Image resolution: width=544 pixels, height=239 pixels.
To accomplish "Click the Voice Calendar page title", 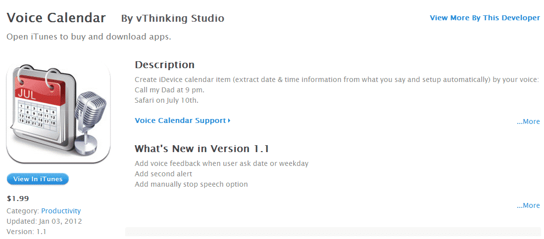I will tap(56, 18).
